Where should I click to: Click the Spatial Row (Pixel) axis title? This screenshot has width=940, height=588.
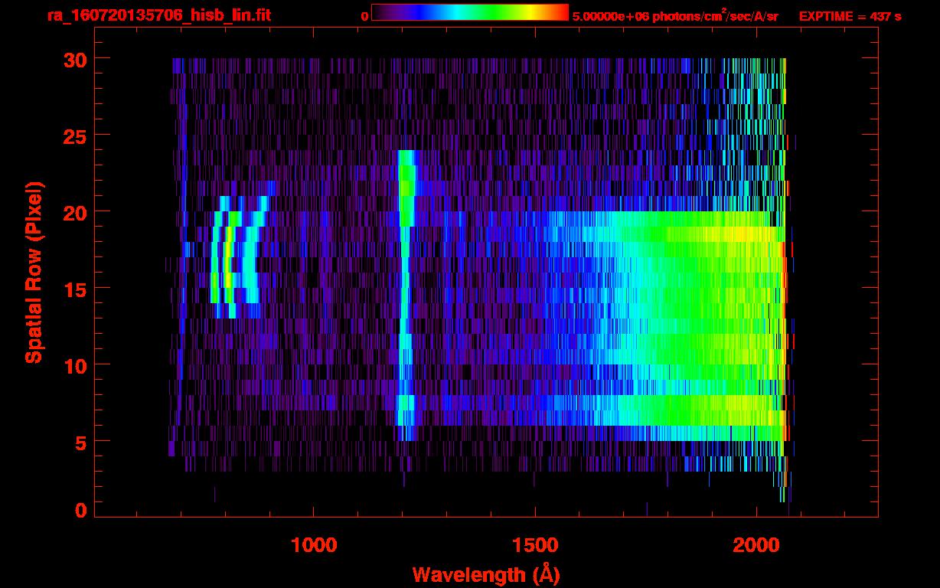[x=33, y=273]
